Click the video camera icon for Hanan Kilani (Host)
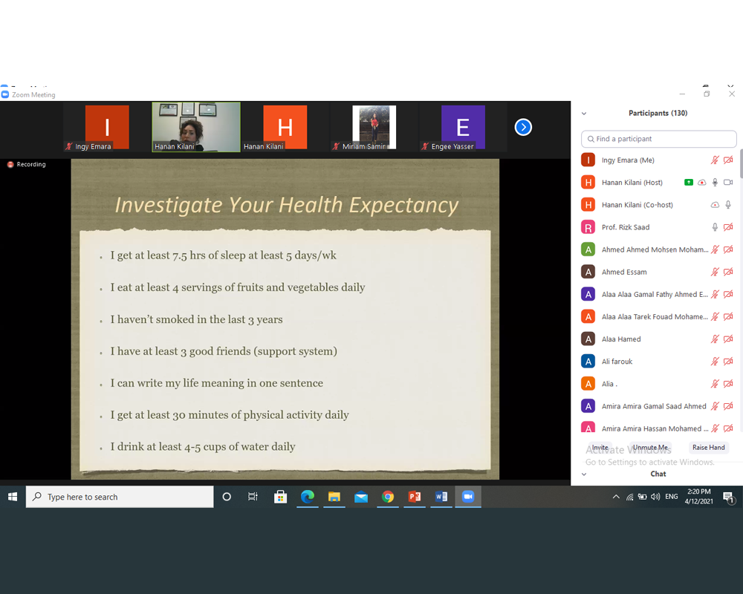The image size is (743, 594). tap(728, 183)
